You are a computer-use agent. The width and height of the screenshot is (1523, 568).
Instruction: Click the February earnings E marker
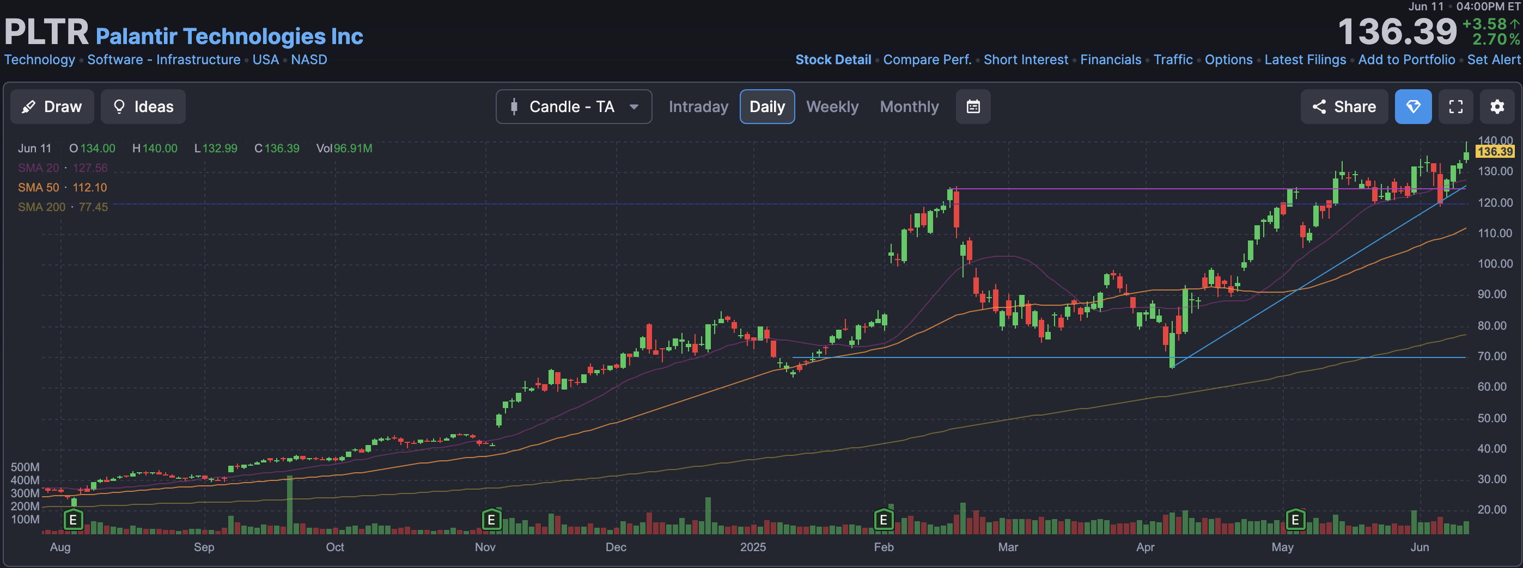(x=884, y=520)
